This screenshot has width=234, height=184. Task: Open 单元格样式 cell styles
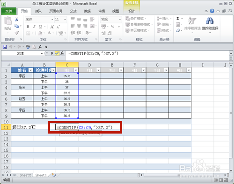pyautogui.click(x=137, y=30)
